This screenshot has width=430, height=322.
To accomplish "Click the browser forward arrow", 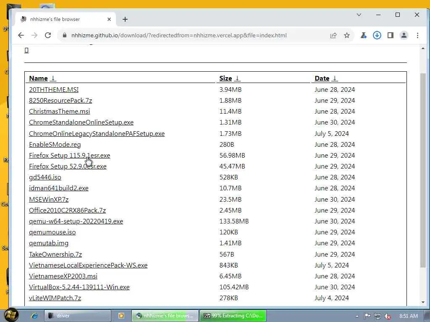I will pos(34,35).
